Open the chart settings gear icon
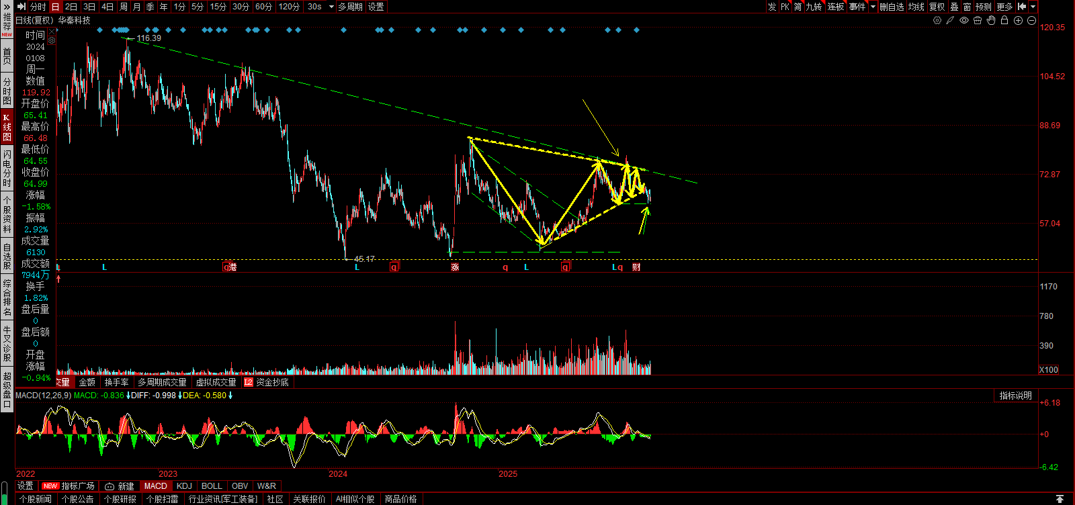This screenshot has height=505, width=1075. pyautogui.click(x=937, y=20)
